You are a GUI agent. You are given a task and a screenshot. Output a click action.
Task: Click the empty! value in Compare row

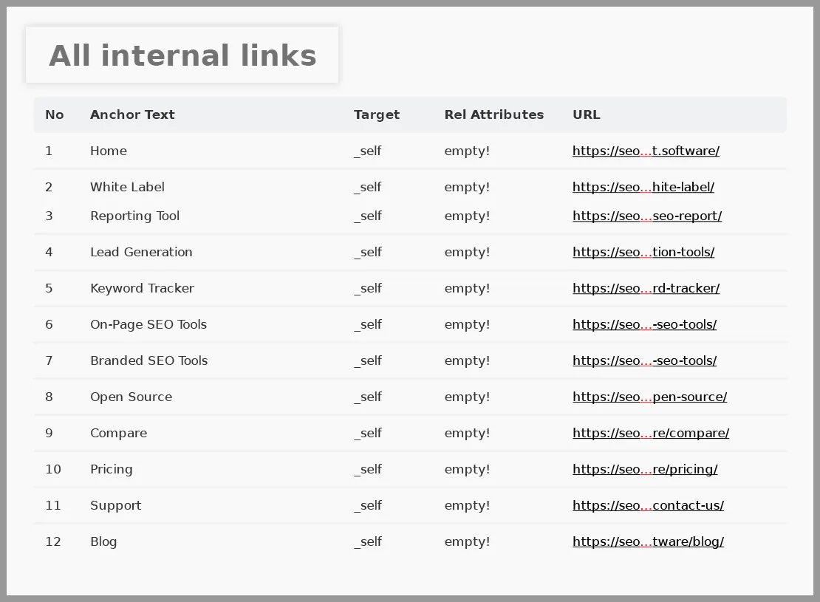[x=467, y=433]
